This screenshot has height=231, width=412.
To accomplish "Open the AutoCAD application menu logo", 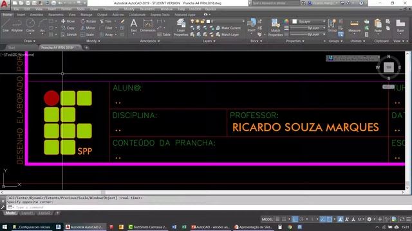I will [5, 4].
